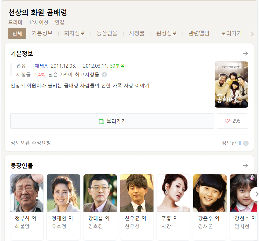259x241 pixels.
Task: Open the 채널A broadcaster link
Action: pos(41,66)
